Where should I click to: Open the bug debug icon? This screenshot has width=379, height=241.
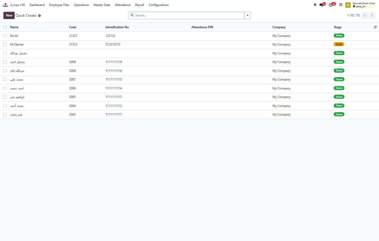pyautogui.click(x=315, y=5)
